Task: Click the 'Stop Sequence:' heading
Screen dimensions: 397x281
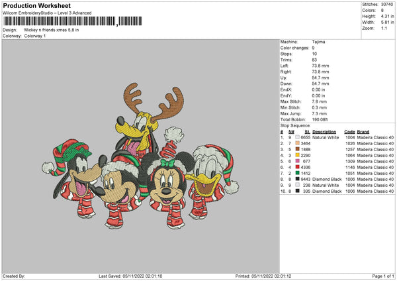Action: (x=295, y=126)
